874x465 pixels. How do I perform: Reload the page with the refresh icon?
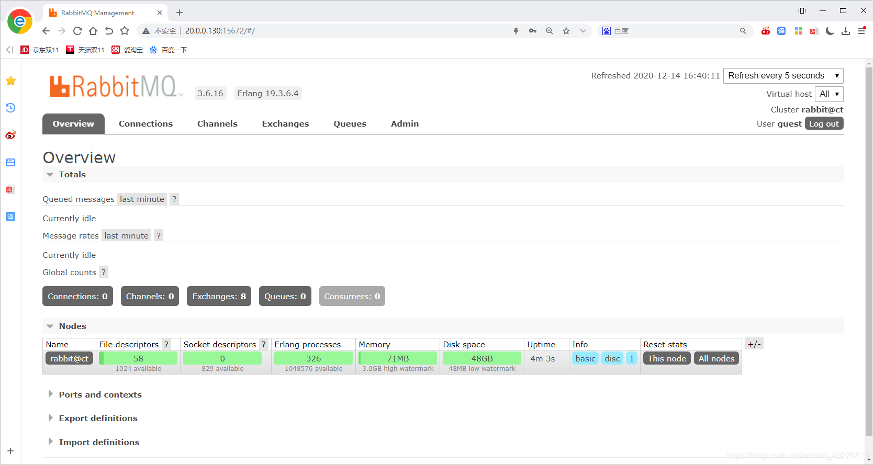click(x=77, y=31)
